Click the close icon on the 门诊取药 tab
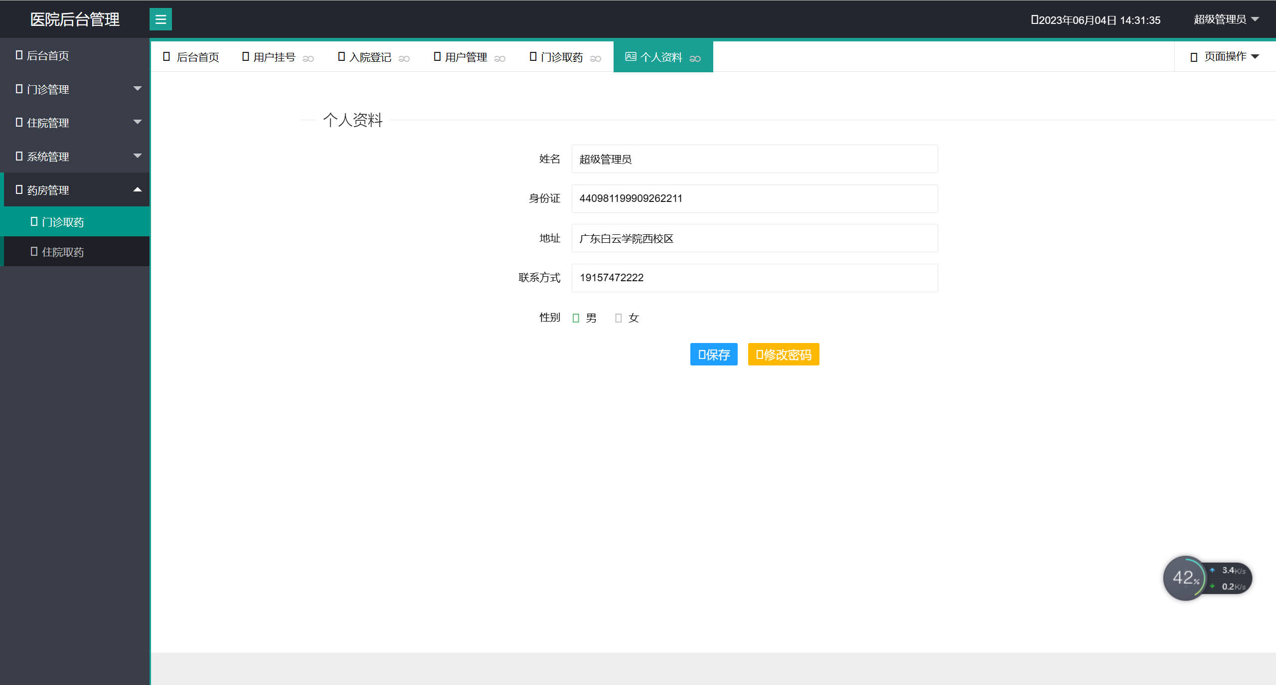1276x685 pixels. (597, 58)
